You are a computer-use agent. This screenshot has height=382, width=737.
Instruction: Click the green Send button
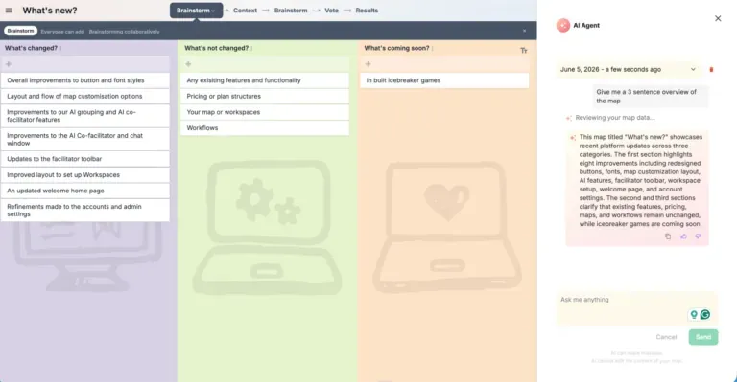pos(703,337)
